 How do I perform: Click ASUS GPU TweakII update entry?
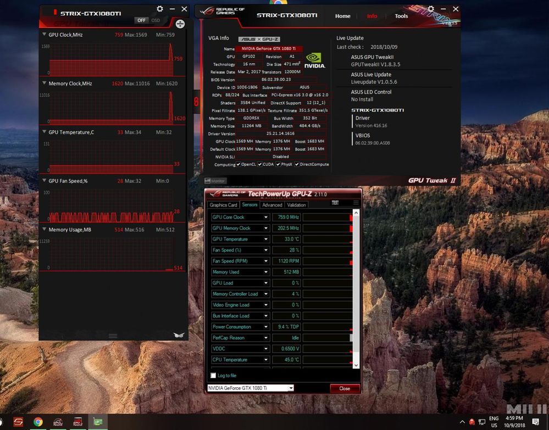tap(375, 60)
